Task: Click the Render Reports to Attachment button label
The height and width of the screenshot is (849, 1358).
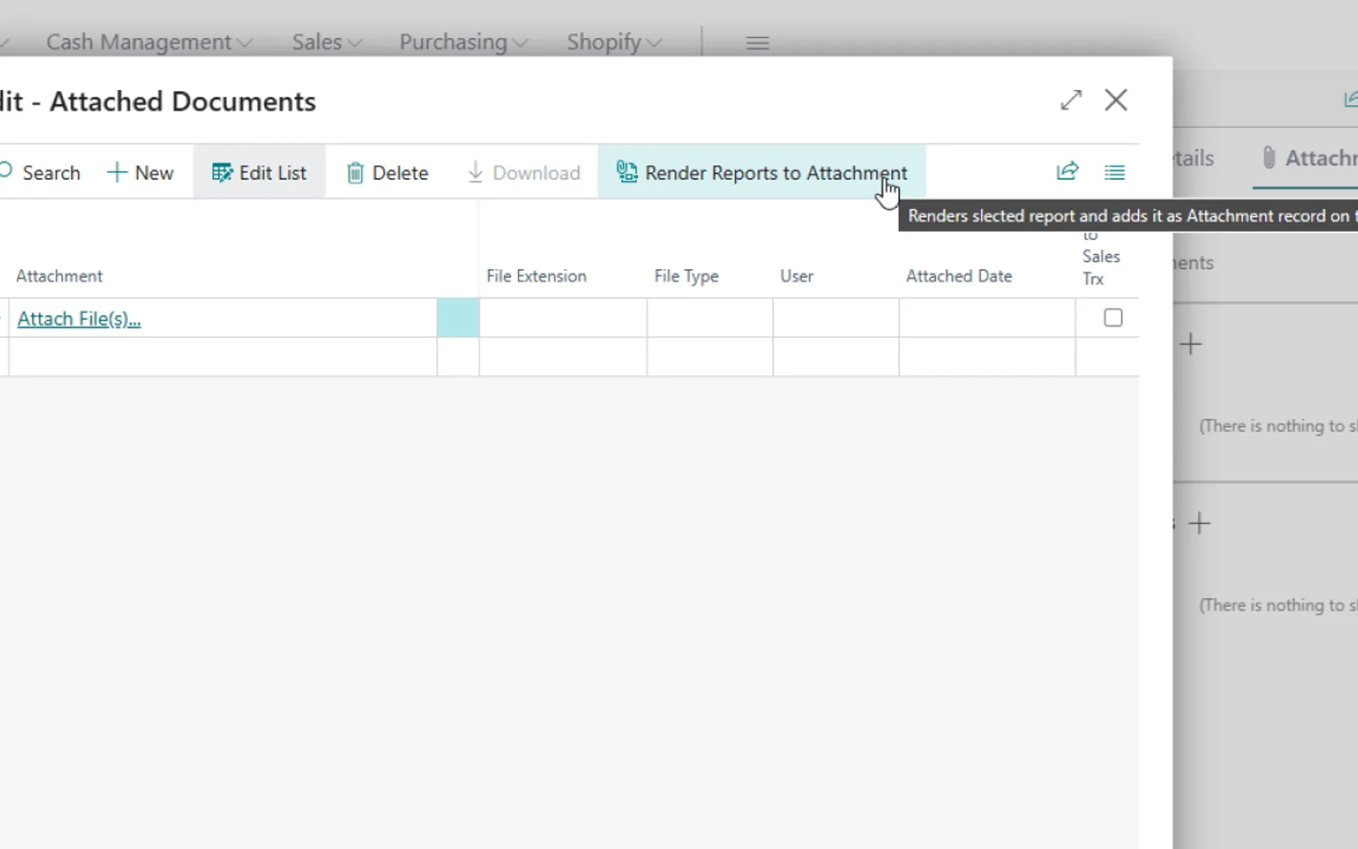Action: coord(776,172)
